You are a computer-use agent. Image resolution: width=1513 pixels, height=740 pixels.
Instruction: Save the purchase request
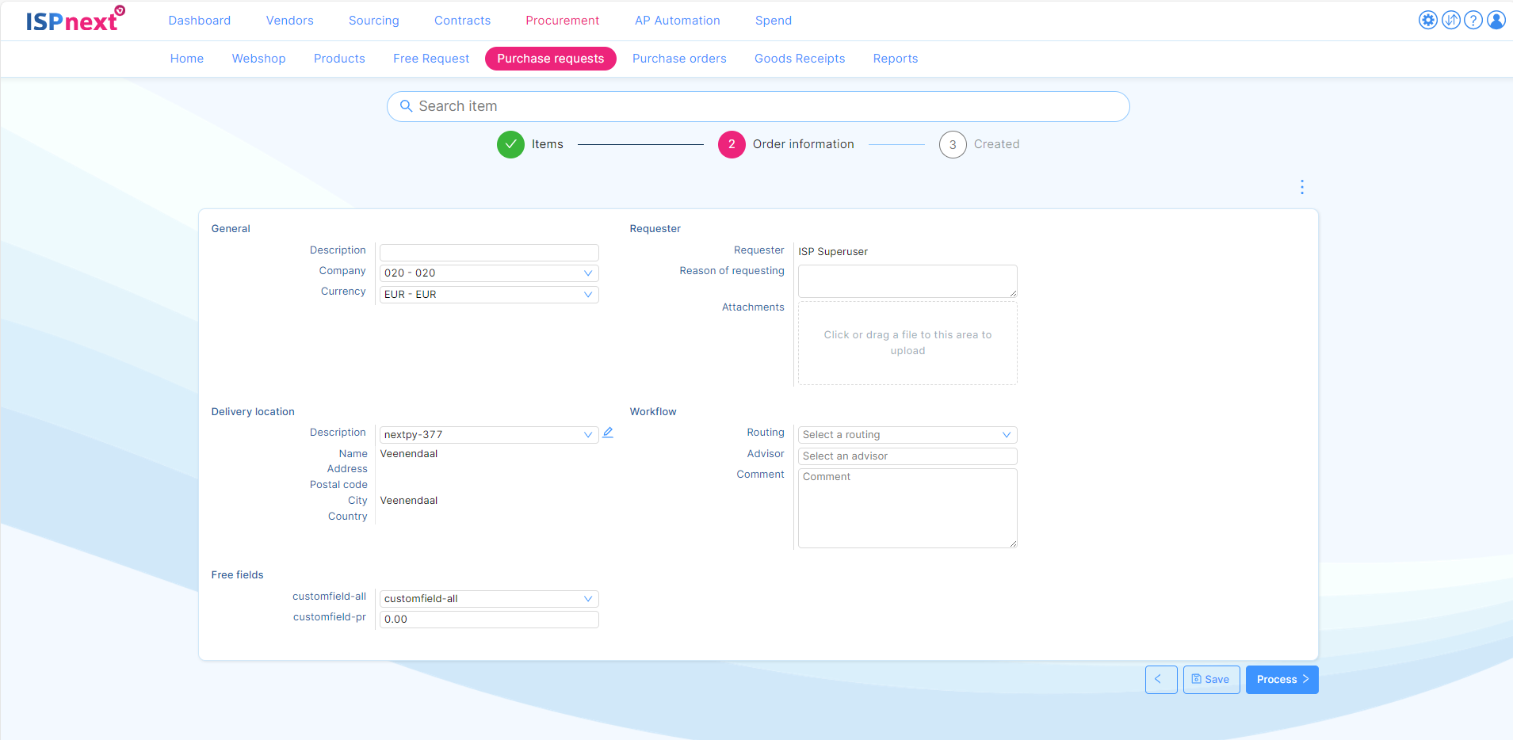[1211, 680]
